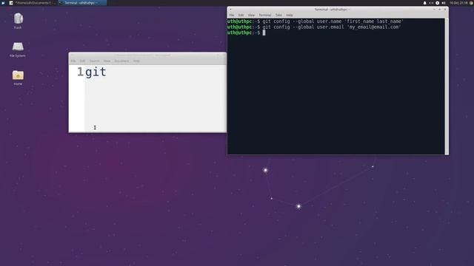Viewport: 474px width, 266px height.
Task: Open the Terminal menu in terminal window
Action: tap(265, 15)
